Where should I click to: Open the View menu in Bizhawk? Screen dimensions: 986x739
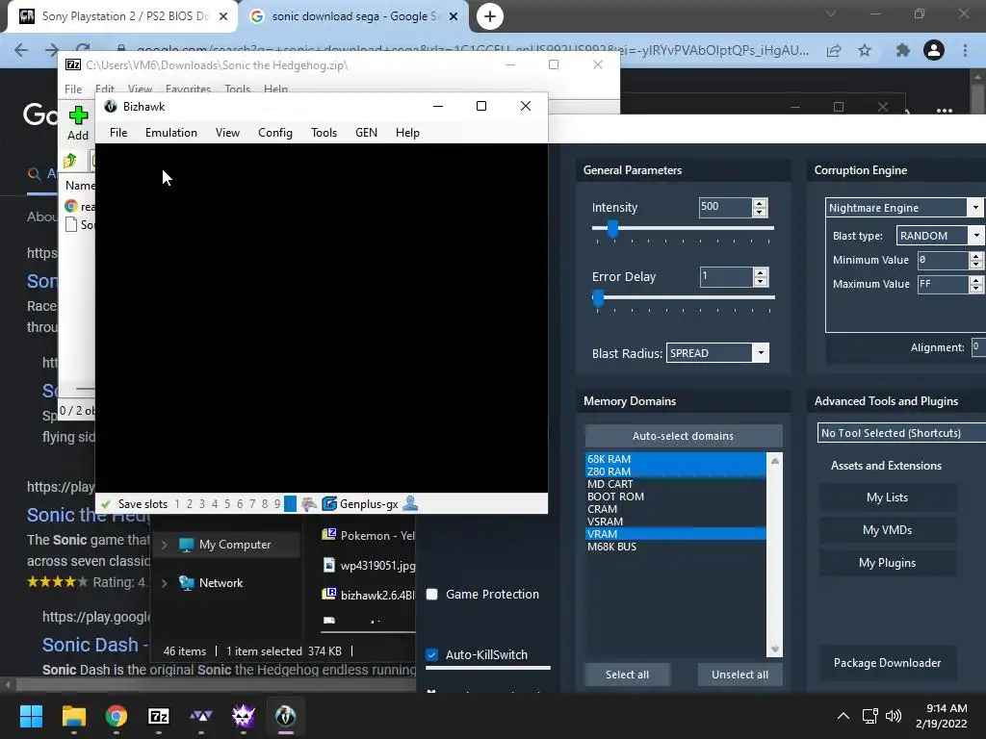click(227, 133)
